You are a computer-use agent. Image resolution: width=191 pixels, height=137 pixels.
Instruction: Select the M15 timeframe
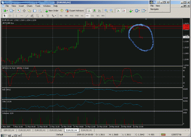click(72, 16)
